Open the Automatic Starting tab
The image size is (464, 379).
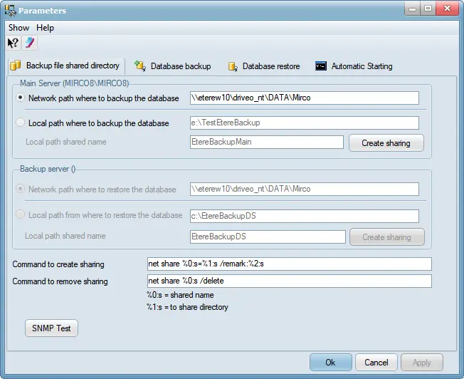point(354,66)
